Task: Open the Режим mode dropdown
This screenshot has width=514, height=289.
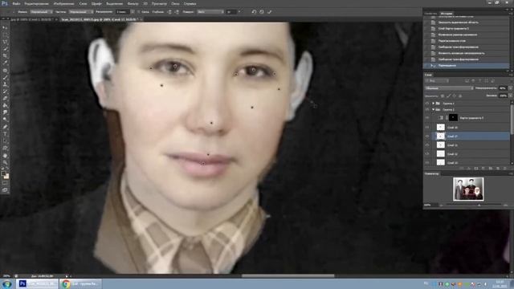Action: click(41, 12)
